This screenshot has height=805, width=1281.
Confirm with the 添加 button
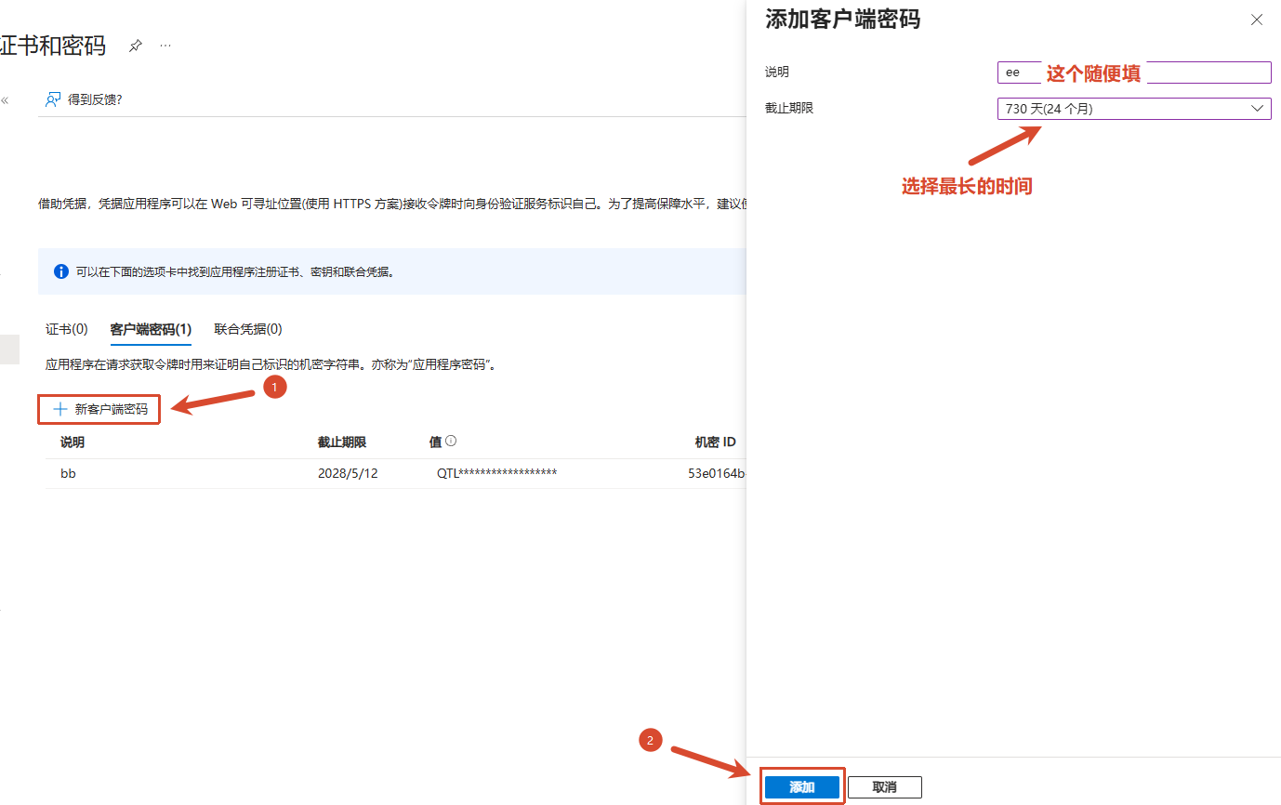(x=802, y=787)
